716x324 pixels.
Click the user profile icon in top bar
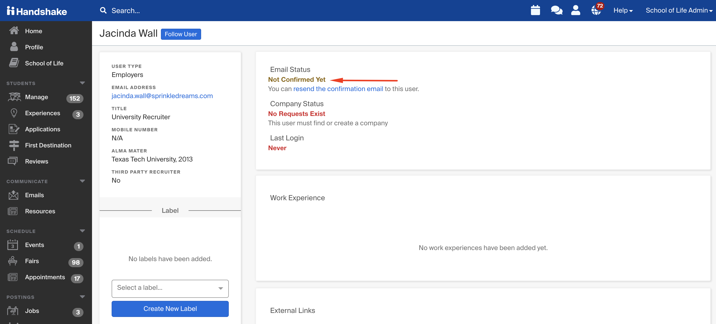pos(575,10)
